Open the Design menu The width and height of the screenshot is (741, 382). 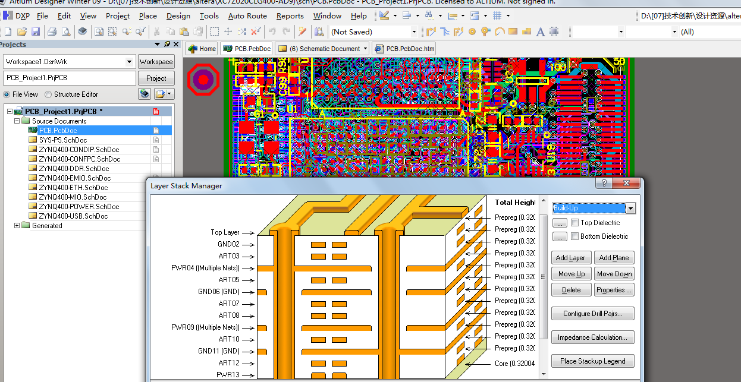point(178,15)
